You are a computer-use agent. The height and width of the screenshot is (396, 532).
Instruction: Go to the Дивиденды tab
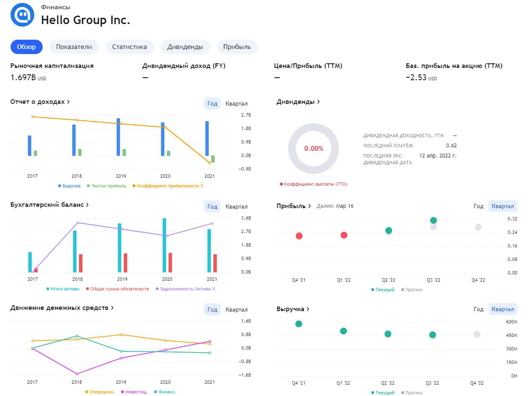(185, 47)
